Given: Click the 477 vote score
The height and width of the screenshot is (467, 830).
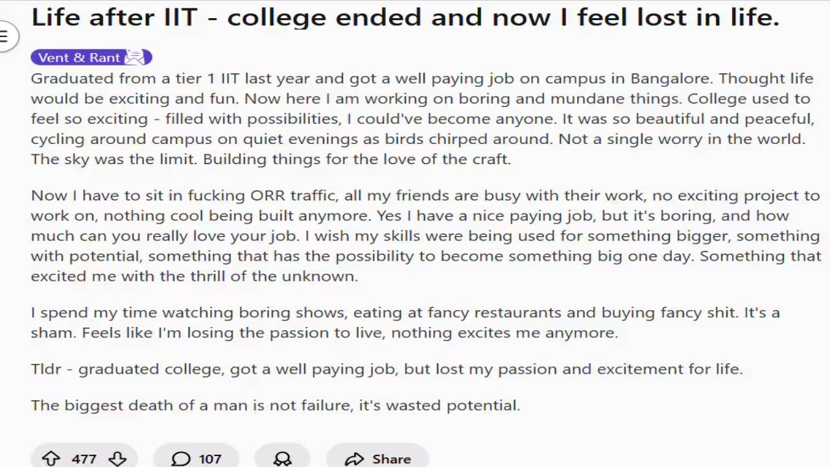Looking at the screenshot, I should [84, 459].
